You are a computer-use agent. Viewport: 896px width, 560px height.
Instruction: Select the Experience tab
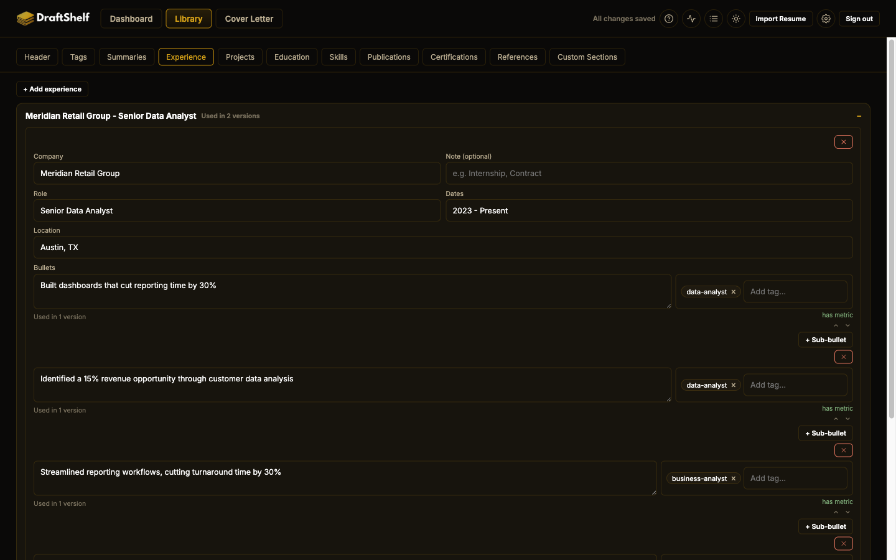[186, 57]
